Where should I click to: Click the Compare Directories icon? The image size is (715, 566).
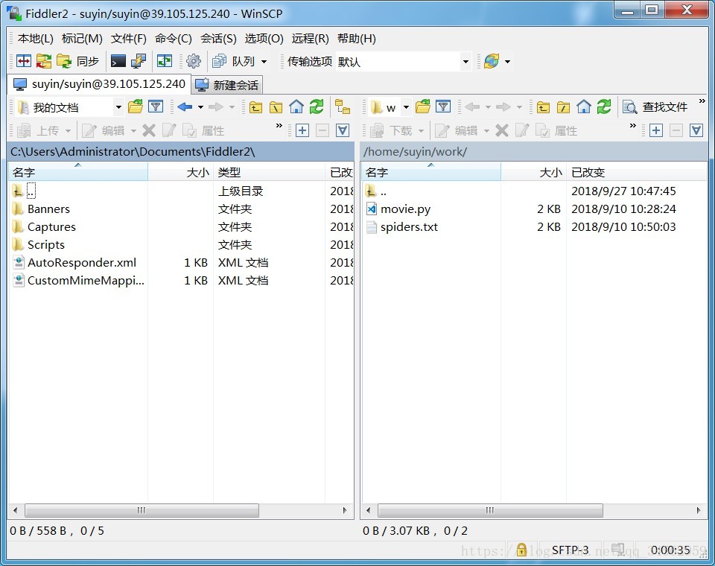[44, 60]
